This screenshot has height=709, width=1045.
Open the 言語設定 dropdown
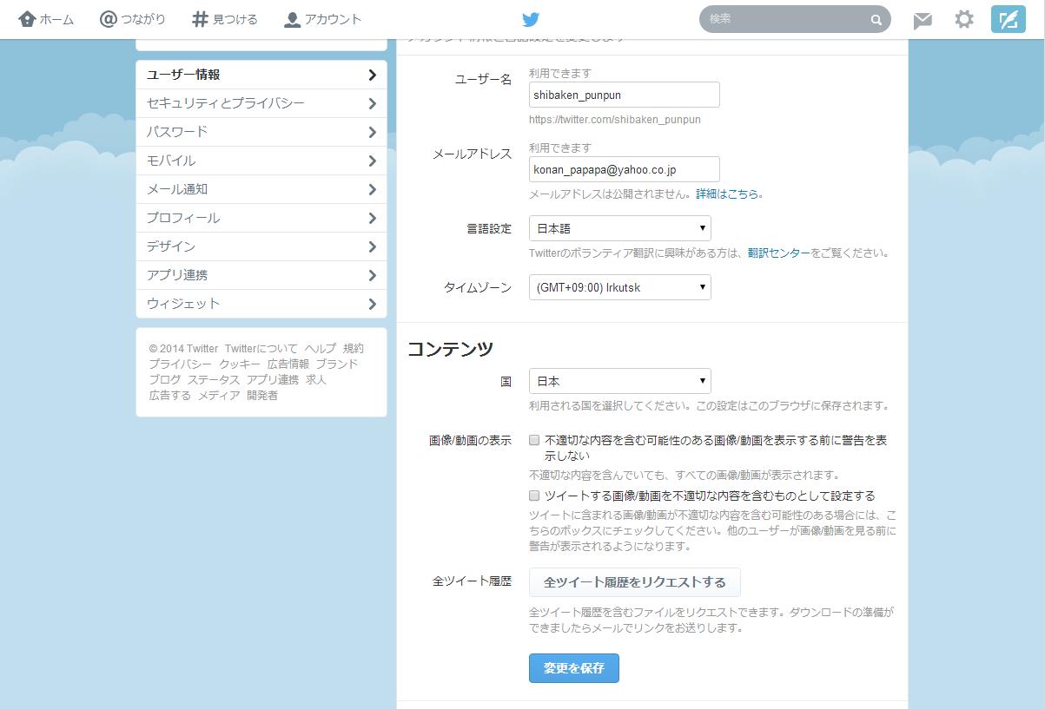click(619, 228)
